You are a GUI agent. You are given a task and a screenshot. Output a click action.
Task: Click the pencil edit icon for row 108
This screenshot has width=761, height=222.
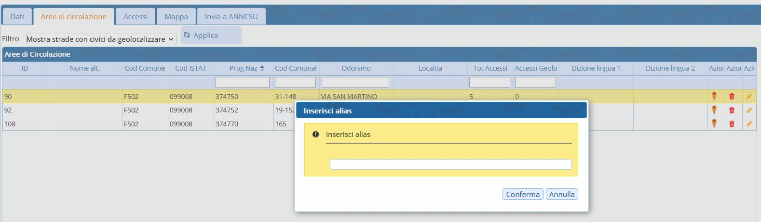pos(749,124)
